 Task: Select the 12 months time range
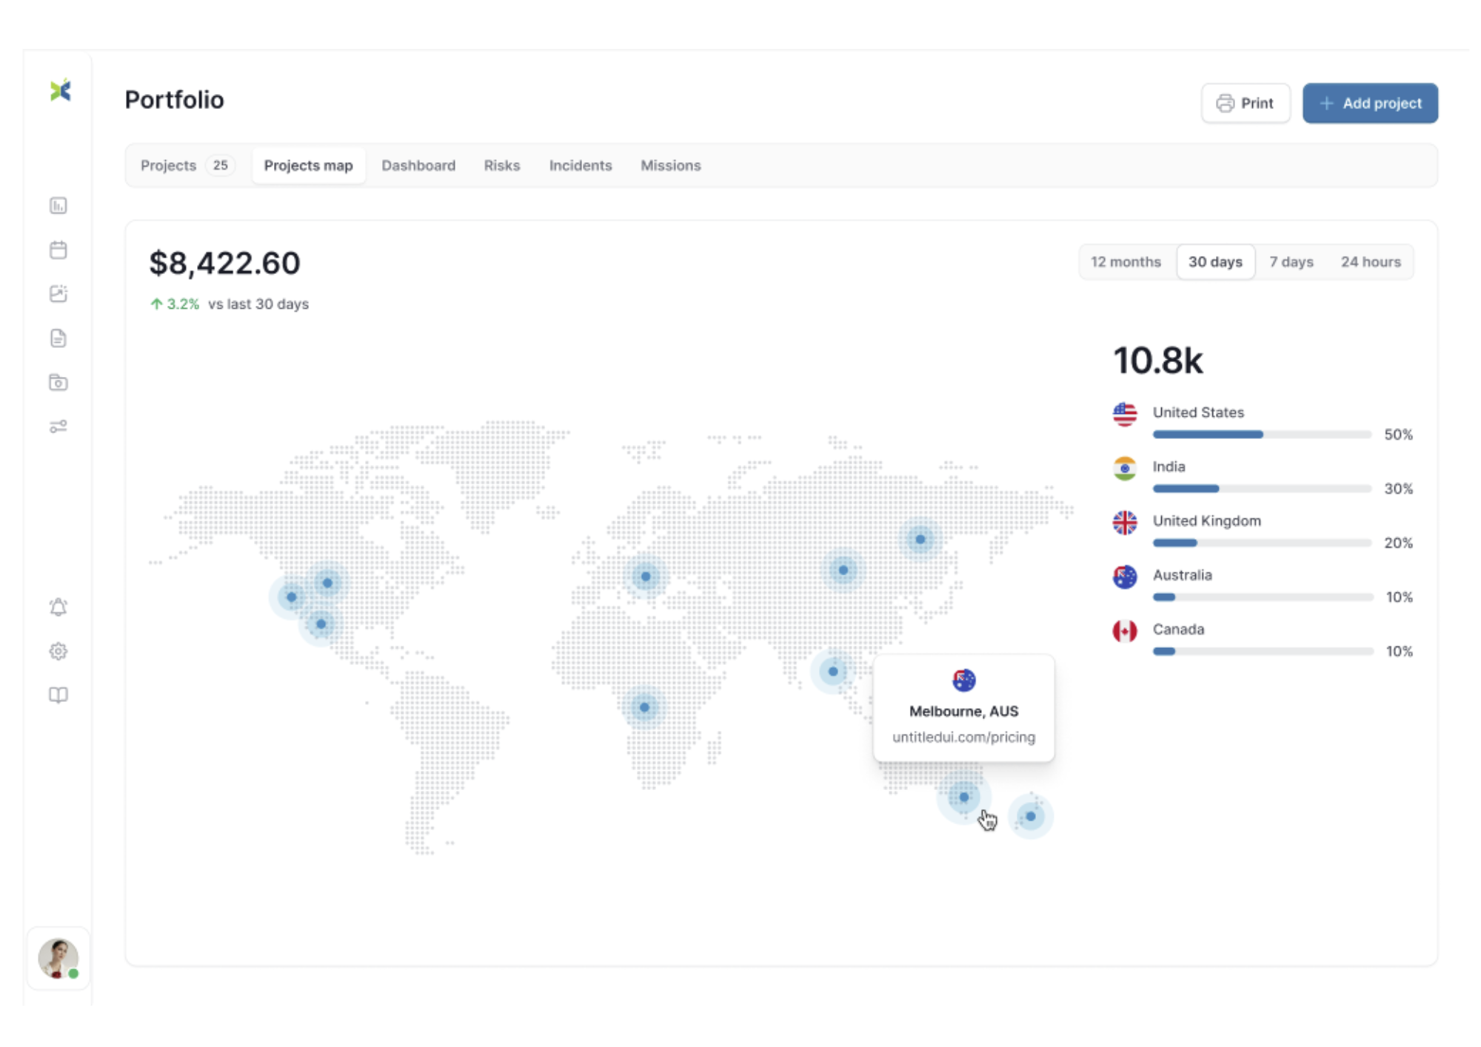(1126, 261)
